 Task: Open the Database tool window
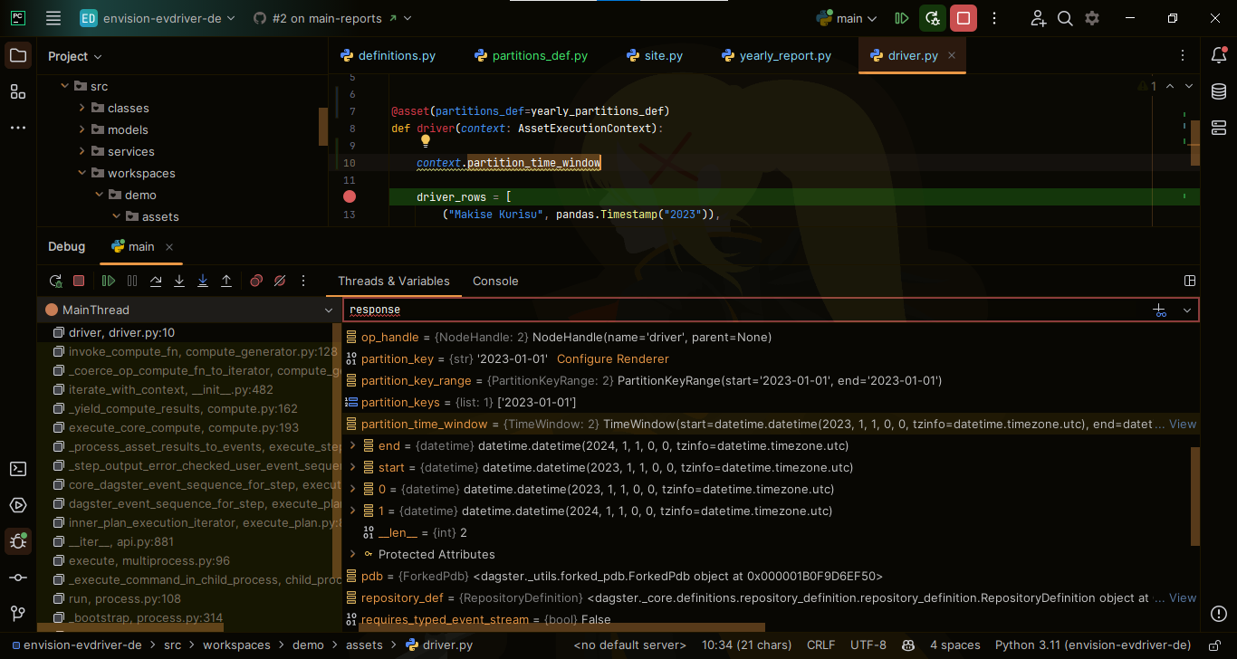pos(1219,91)
